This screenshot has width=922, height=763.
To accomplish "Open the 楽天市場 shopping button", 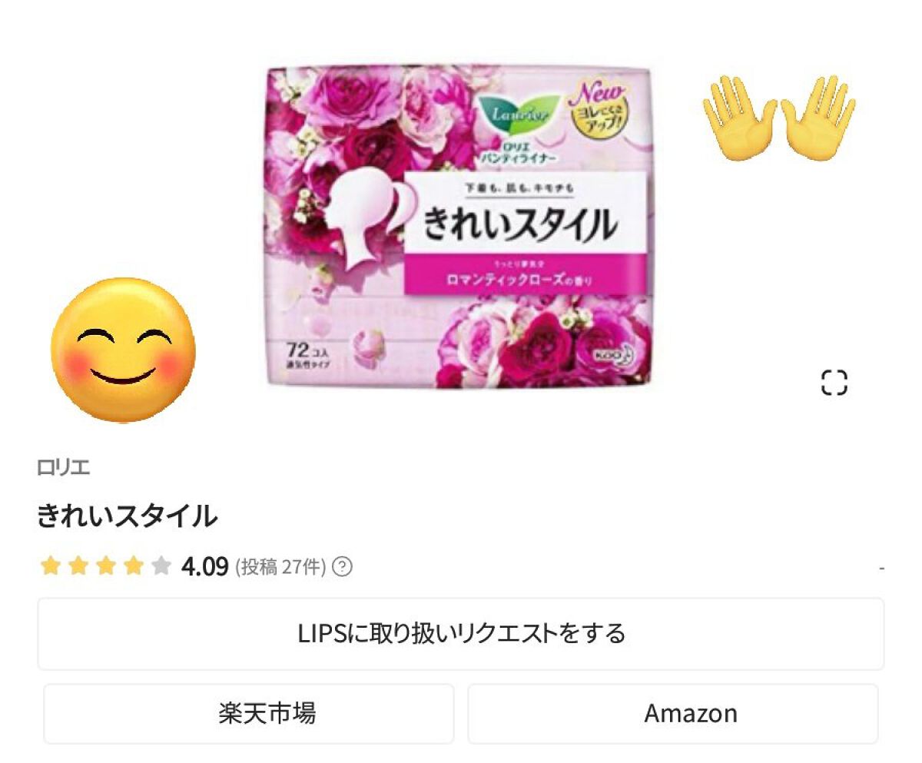I will pyautogui.click(x=249, y=714).
